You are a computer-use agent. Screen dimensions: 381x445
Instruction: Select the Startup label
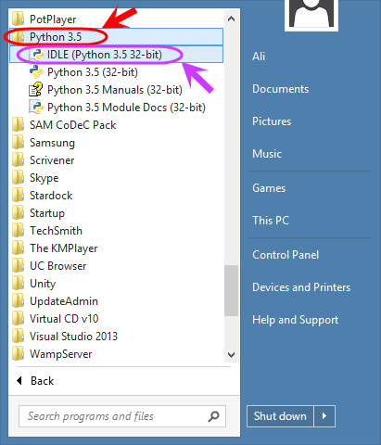[47, 213]
